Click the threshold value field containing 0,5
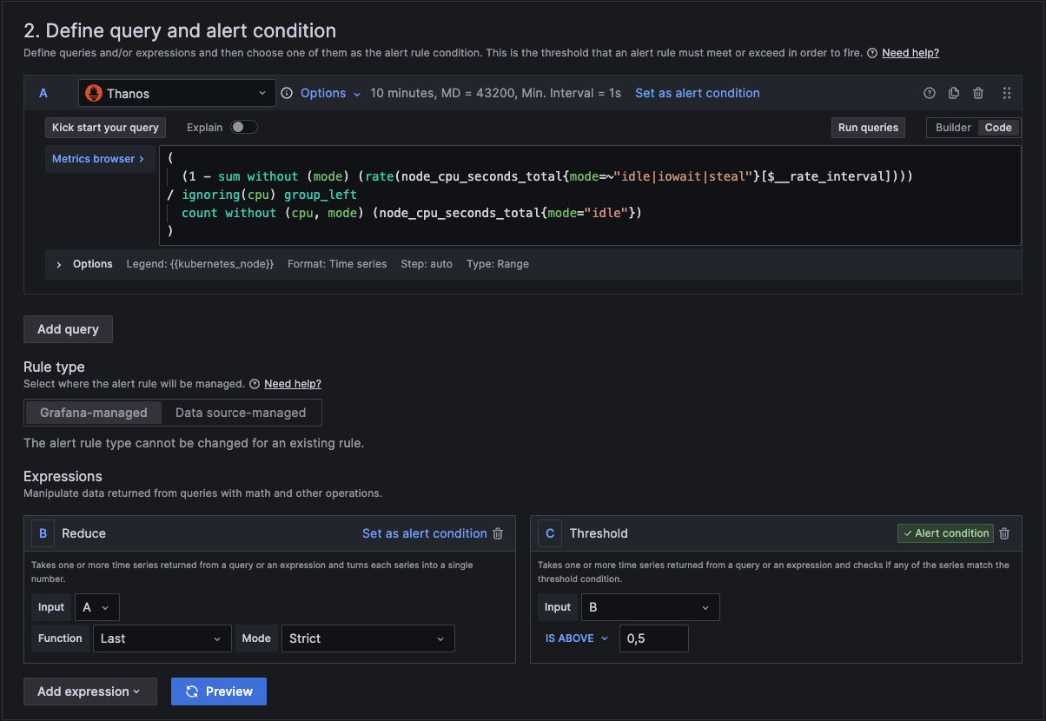This screenshot has width=1046, height=721. 653,638
